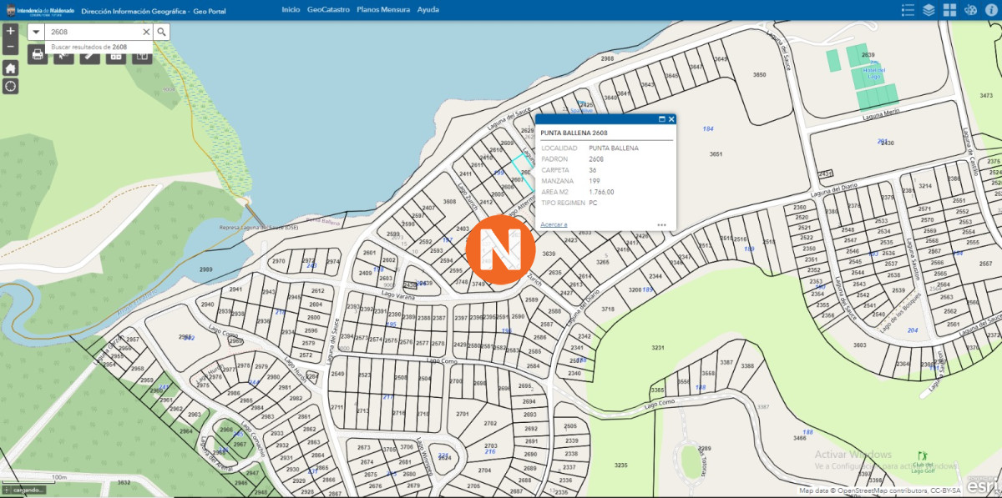Open the basemap gallery grid
1002x498 pixels.
[949, 10]
